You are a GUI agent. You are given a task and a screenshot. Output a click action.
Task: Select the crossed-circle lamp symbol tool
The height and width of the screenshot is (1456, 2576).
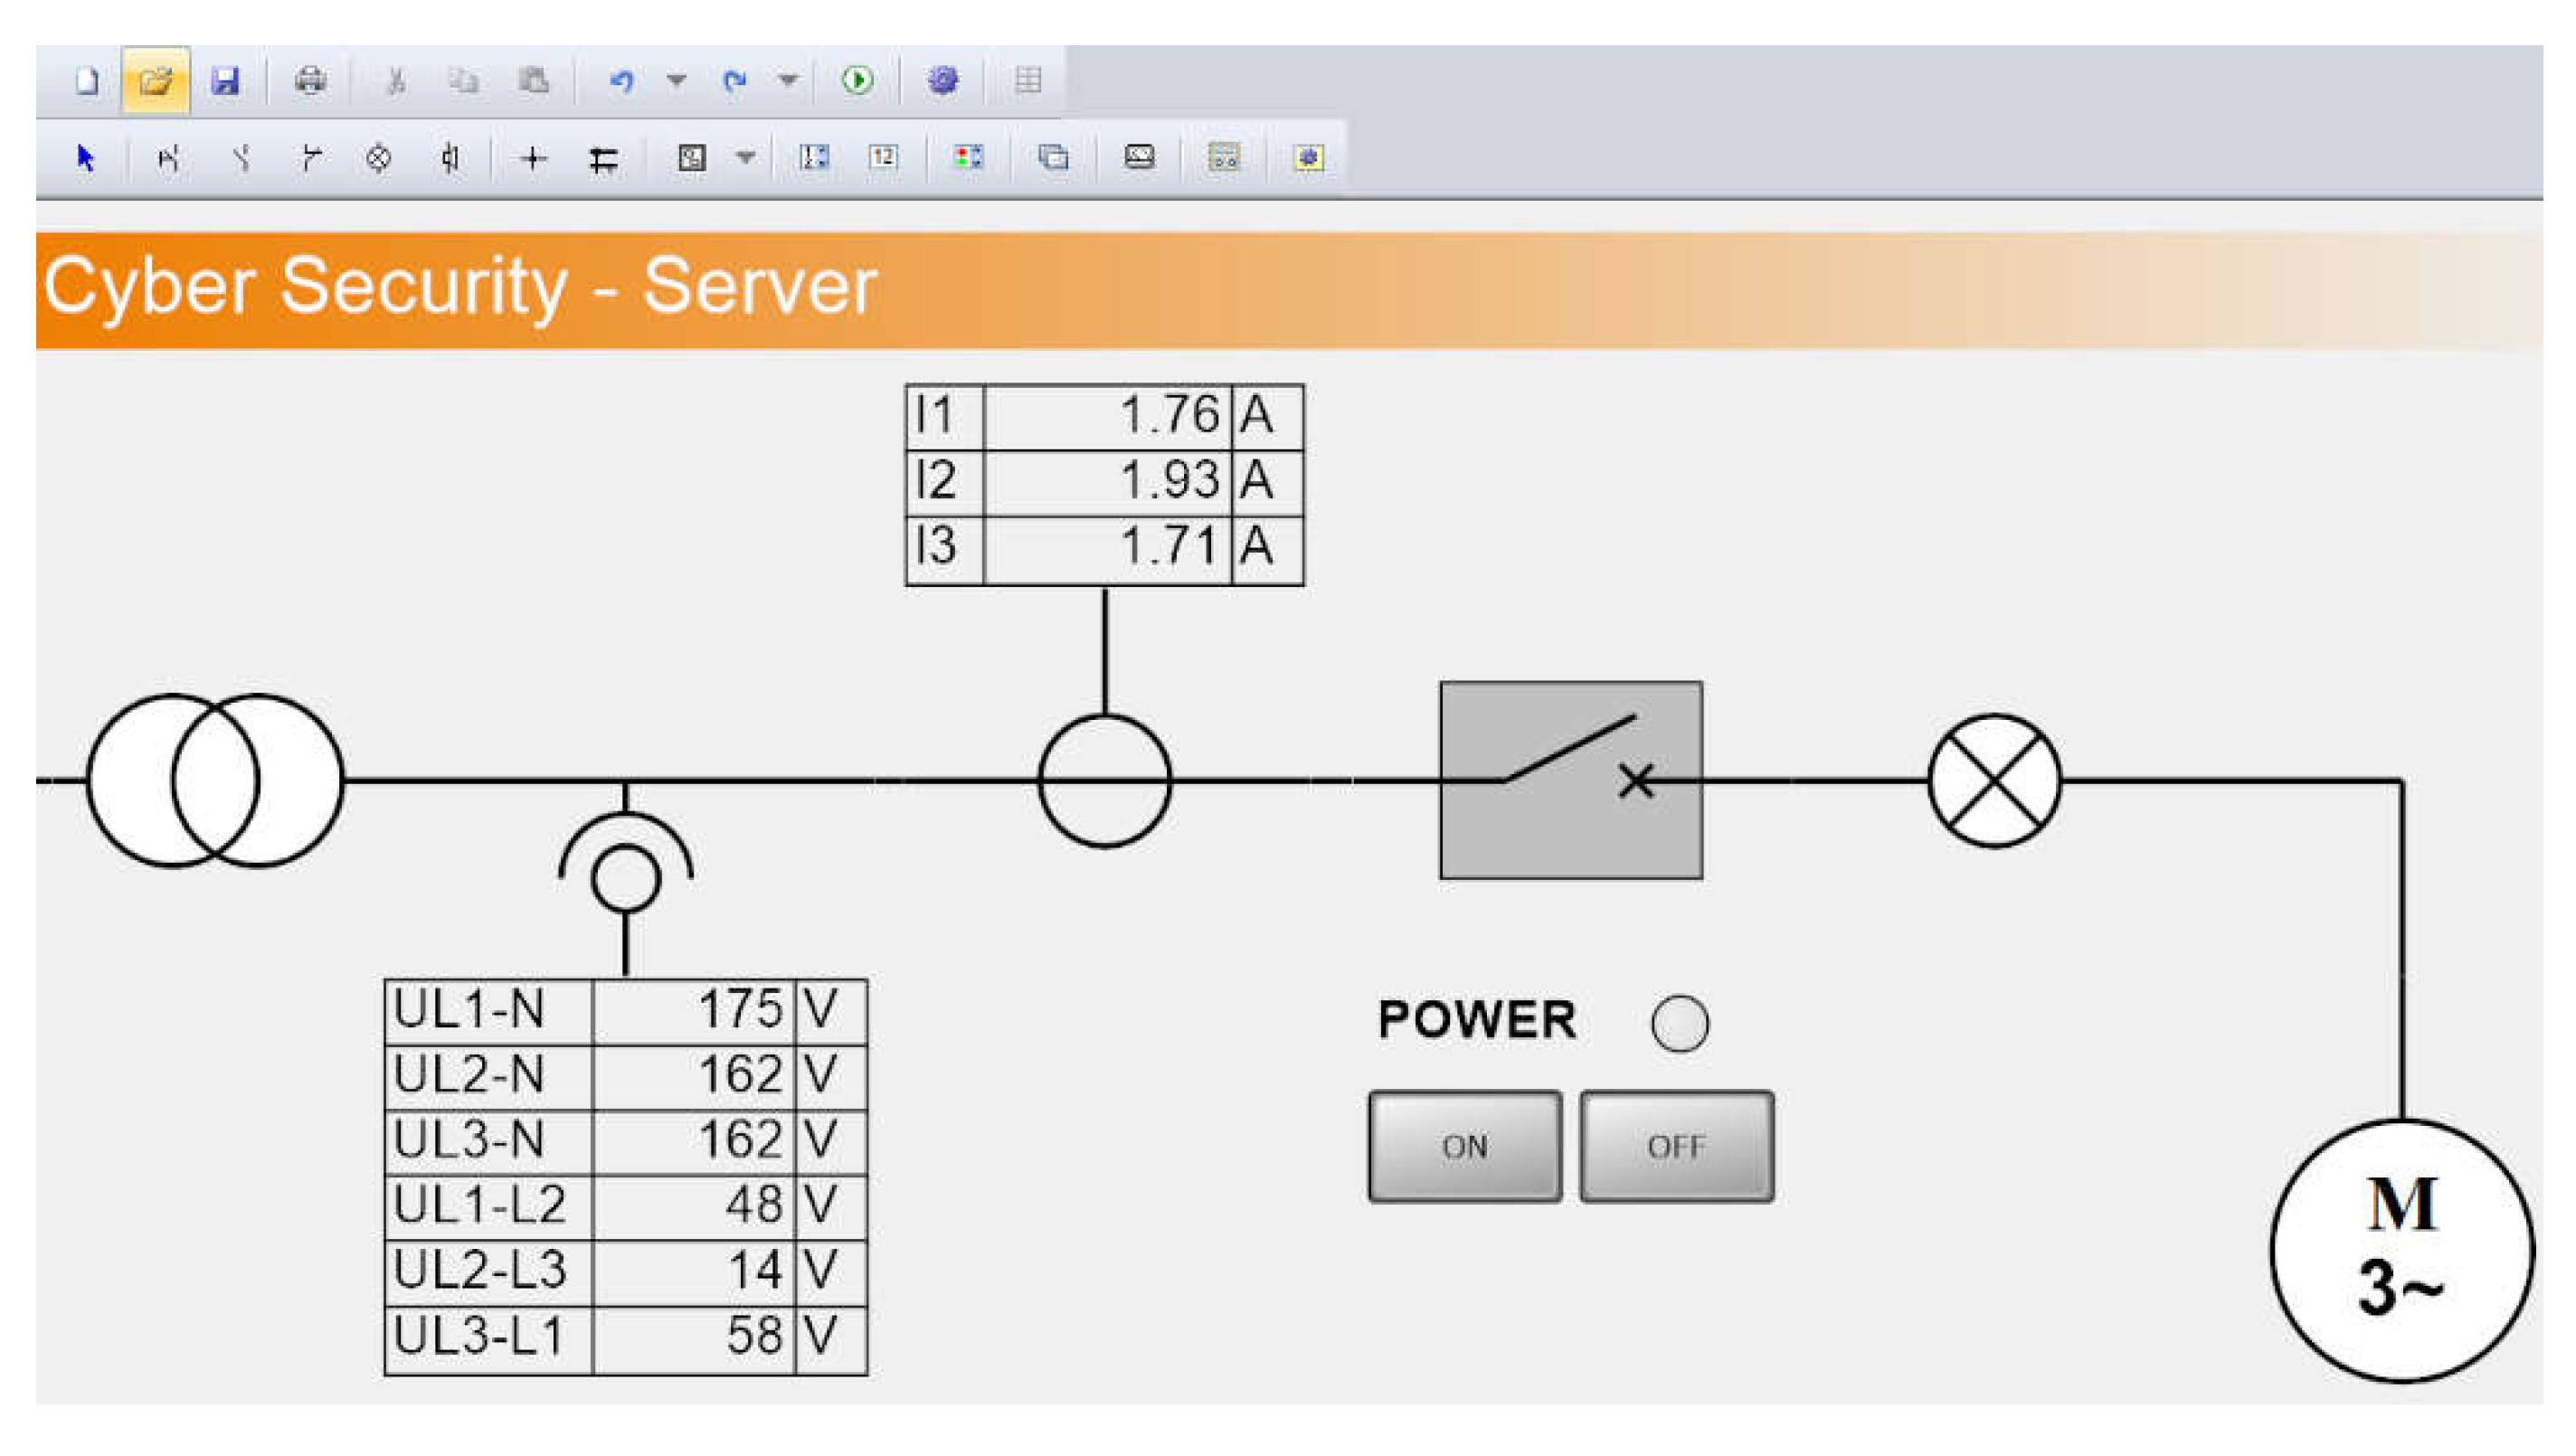coord(378,158)
